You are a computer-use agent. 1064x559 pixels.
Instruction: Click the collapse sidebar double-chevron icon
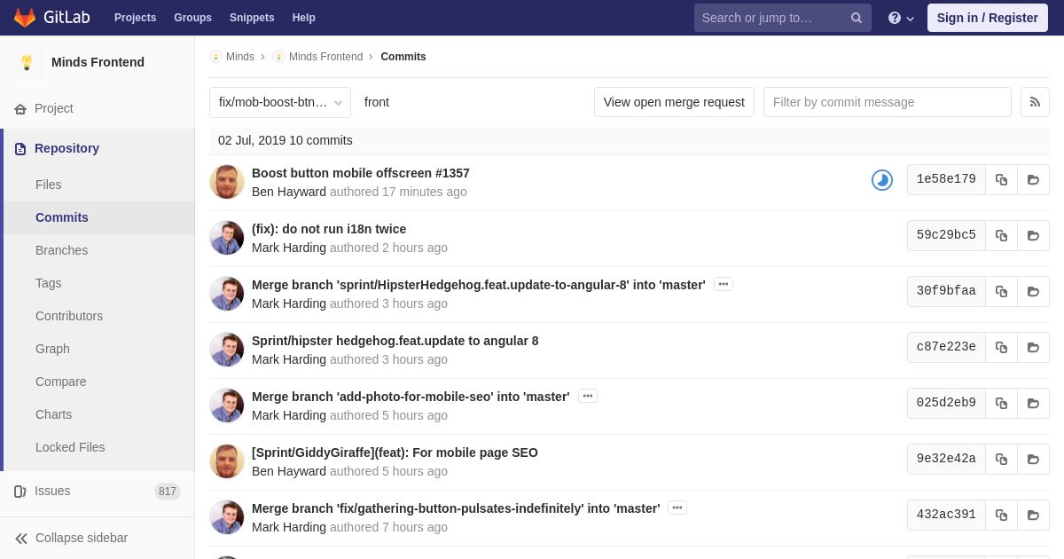[x=20, y=539]
